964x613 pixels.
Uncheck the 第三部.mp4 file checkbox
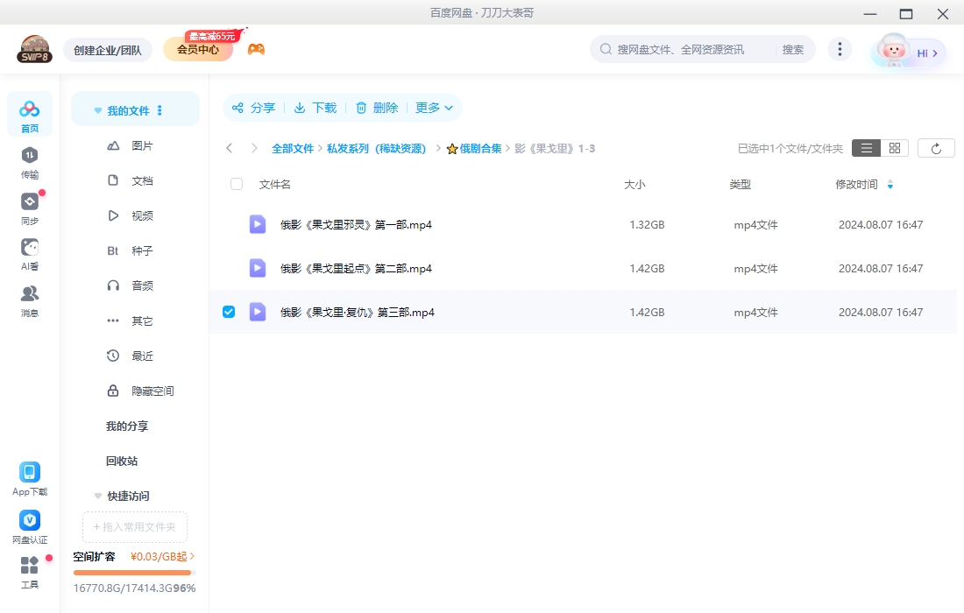click(x=229, y=312)
